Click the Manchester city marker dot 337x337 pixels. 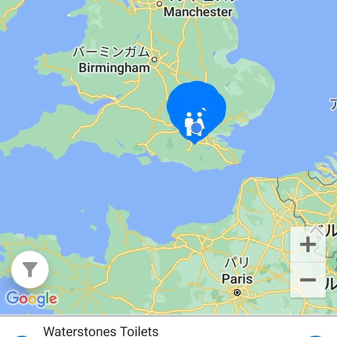pos(159,4)
